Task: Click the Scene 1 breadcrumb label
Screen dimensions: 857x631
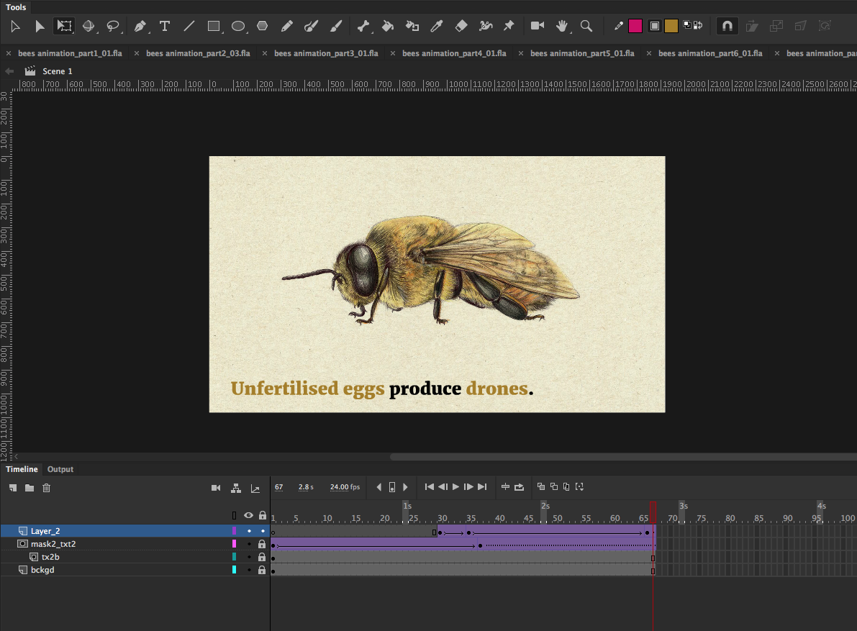Action: [x=58, y=71]
